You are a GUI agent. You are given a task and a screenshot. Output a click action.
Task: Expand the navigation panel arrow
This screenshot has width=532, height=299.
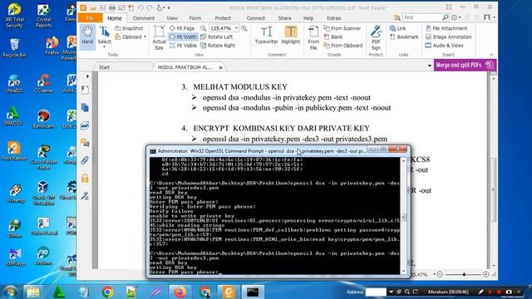click(x=87, y=76)
